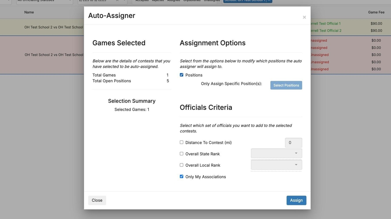Expand the Overall Local Rank dropdown
Viewport: 391px width, 219px height.
(x=276, y=165)
